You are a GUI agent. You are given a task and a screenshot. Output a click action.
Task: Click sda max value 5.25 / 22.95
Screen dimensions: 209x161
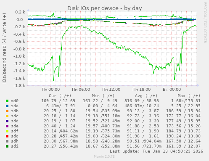[186, 106]
